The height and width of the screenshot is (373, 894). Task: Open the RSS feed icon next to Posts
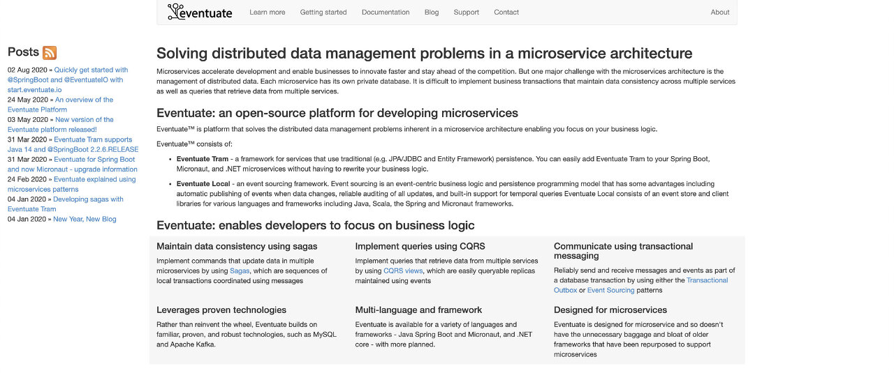point(50,52)
